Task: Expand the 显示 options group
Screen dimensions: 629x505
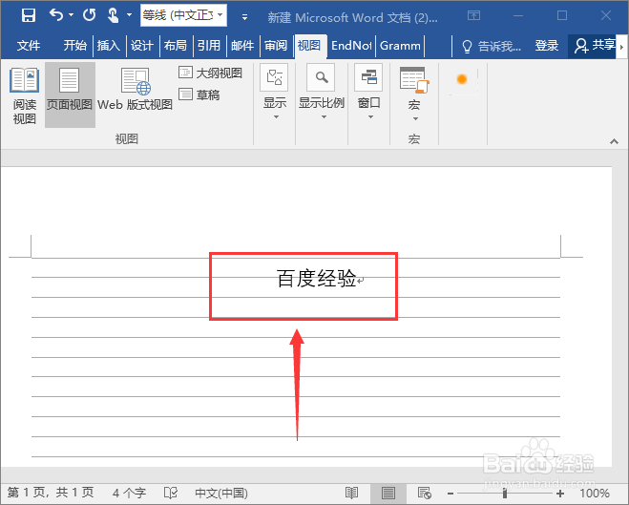Action: point(275,93)
